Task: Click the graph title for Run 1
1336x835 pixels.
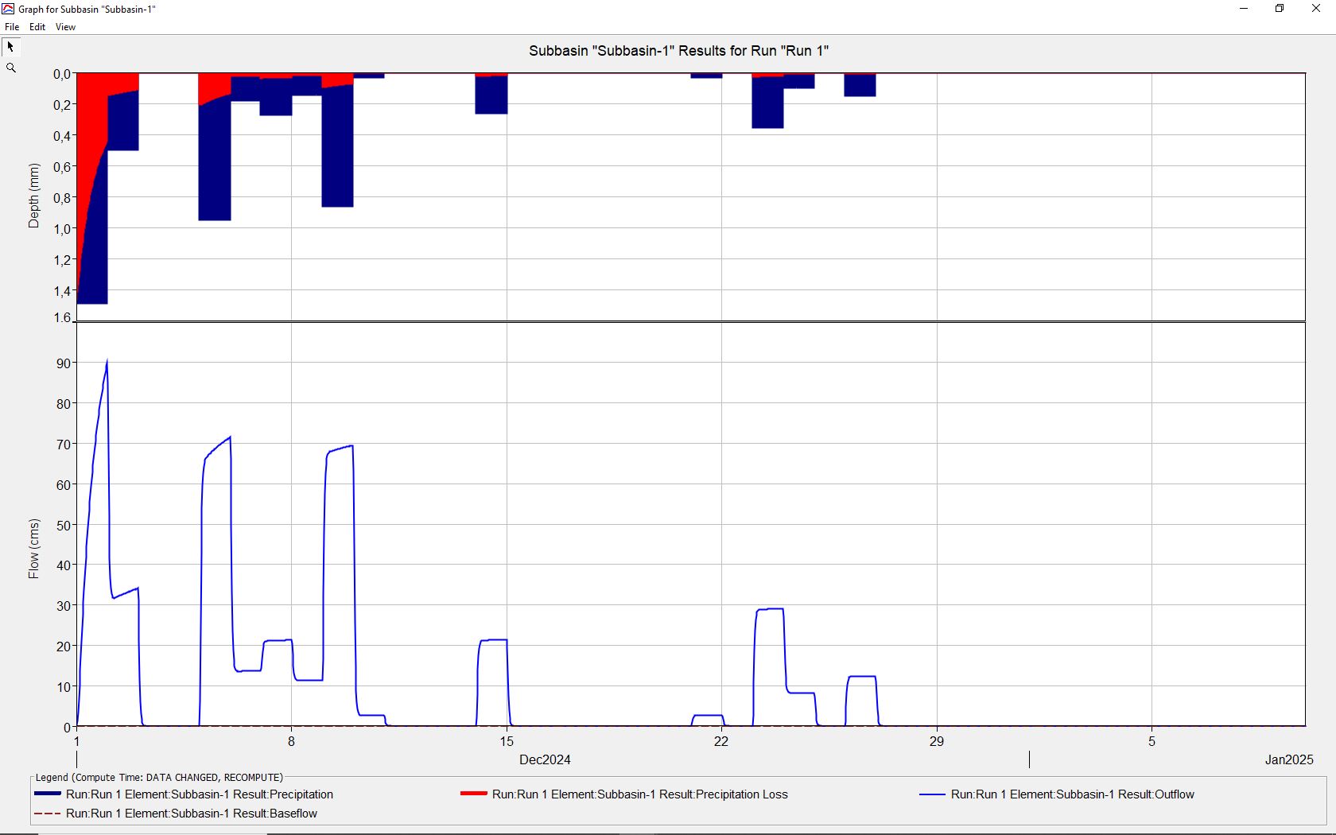Action: 678,51
